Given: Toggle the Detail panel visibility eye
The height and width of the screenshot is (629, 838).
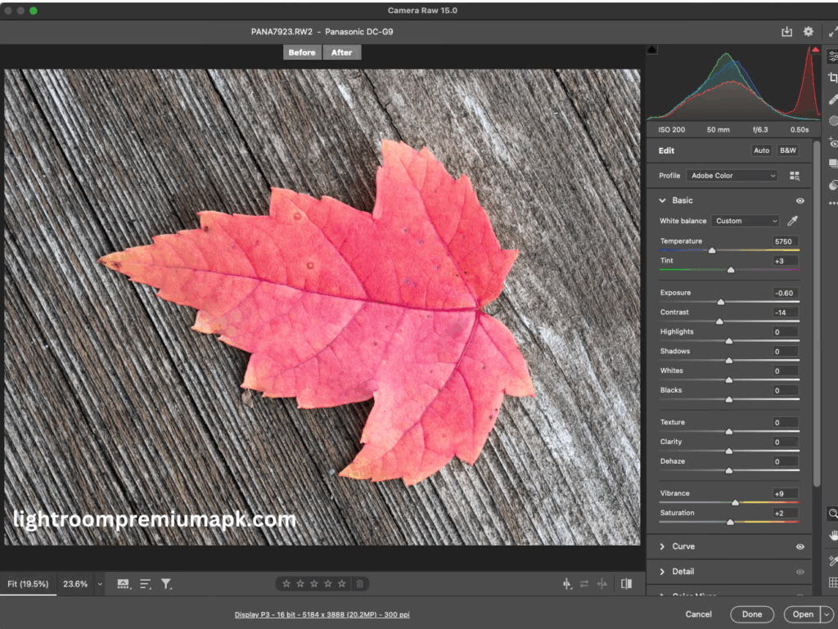Looking at the screenshot, I should click(800, 572).
